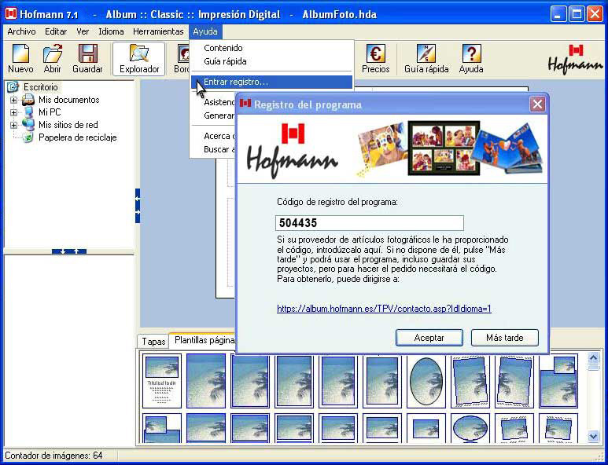Close the Registro del programa dialog

pos(537,104)
